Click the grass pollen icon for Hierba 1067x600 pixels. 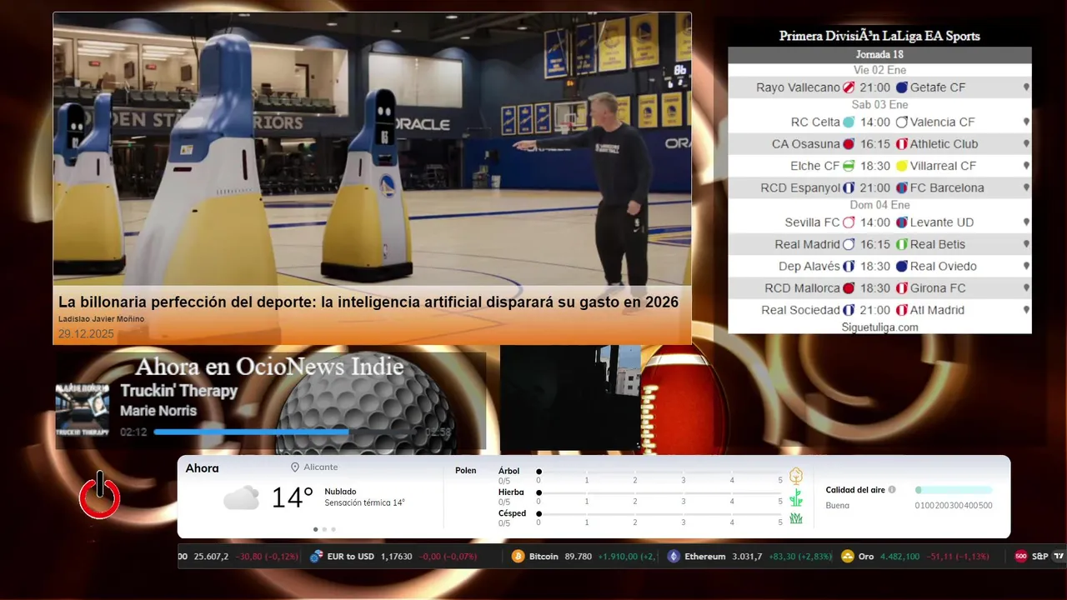pos(796,497)
